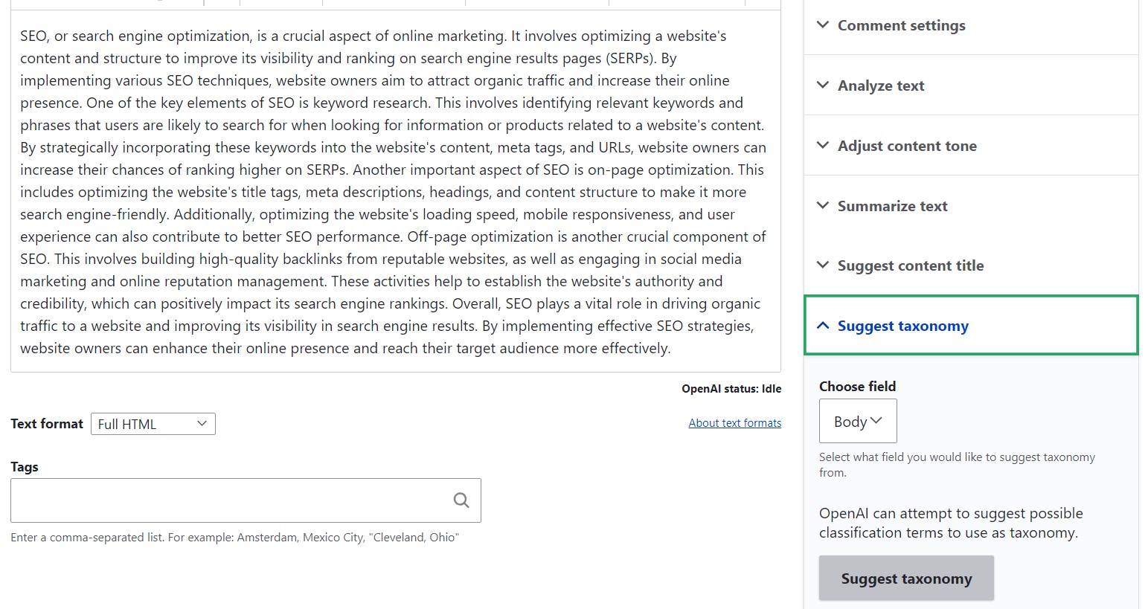Click inside the SEO body text editor
The height and width of the screenshot is (609, 1148).
[394, 192]
